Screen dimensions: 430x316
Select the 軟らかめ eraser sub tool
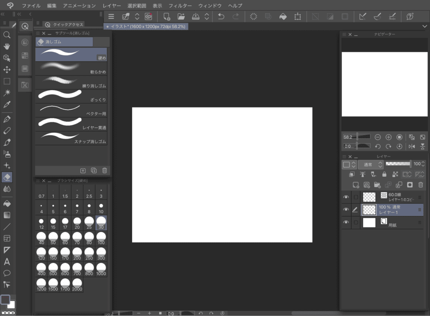pos(71,68)
